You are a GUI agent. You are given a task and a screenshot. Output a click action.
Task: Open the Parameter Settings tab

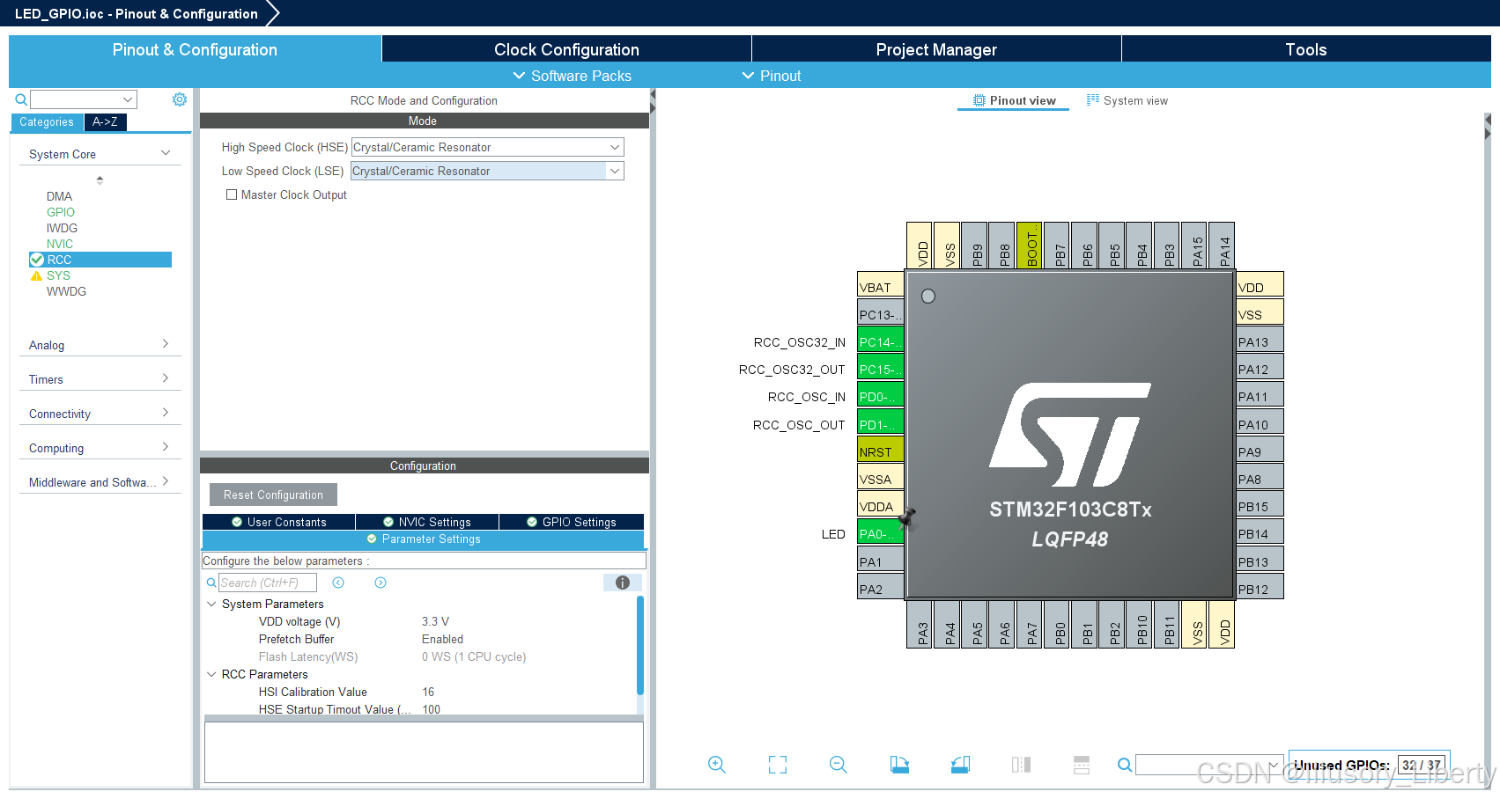coord(424,539)
